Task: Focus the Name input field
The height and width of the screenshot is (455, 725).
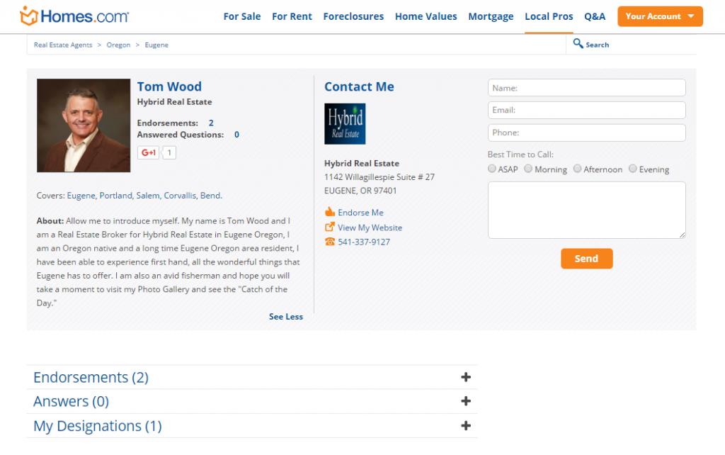Action: pyautogui.click(x=587, y=87)
